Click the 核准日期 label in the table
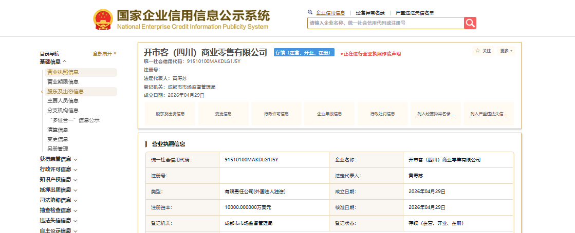This screenshot has height=233, width=575. click(x=345, y=207)
